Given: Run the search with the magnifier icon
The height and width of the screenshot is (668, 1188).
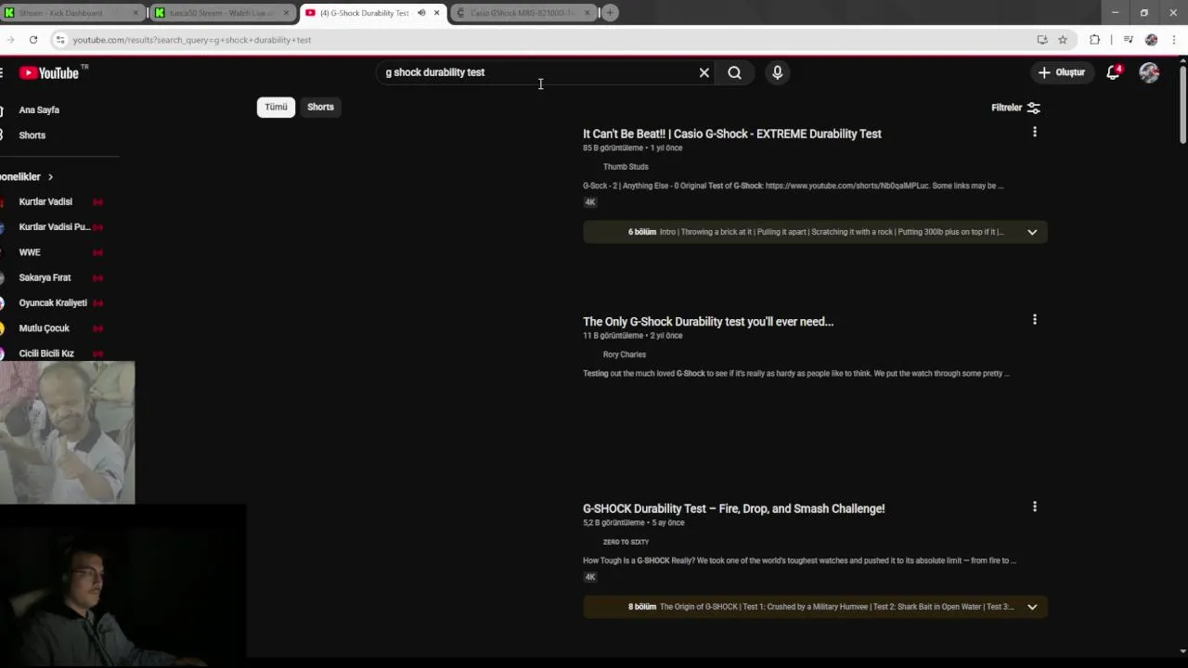Looking at the screenshot, I should (x=734, y=72).
